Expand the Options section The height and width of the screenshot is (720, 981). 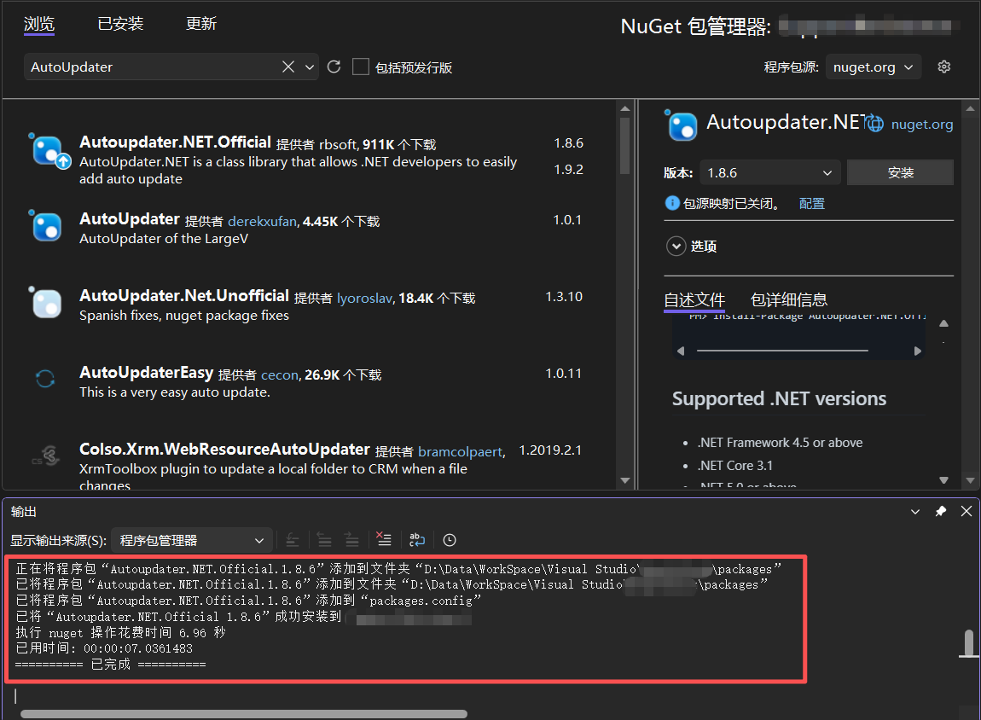click(676, 246)
